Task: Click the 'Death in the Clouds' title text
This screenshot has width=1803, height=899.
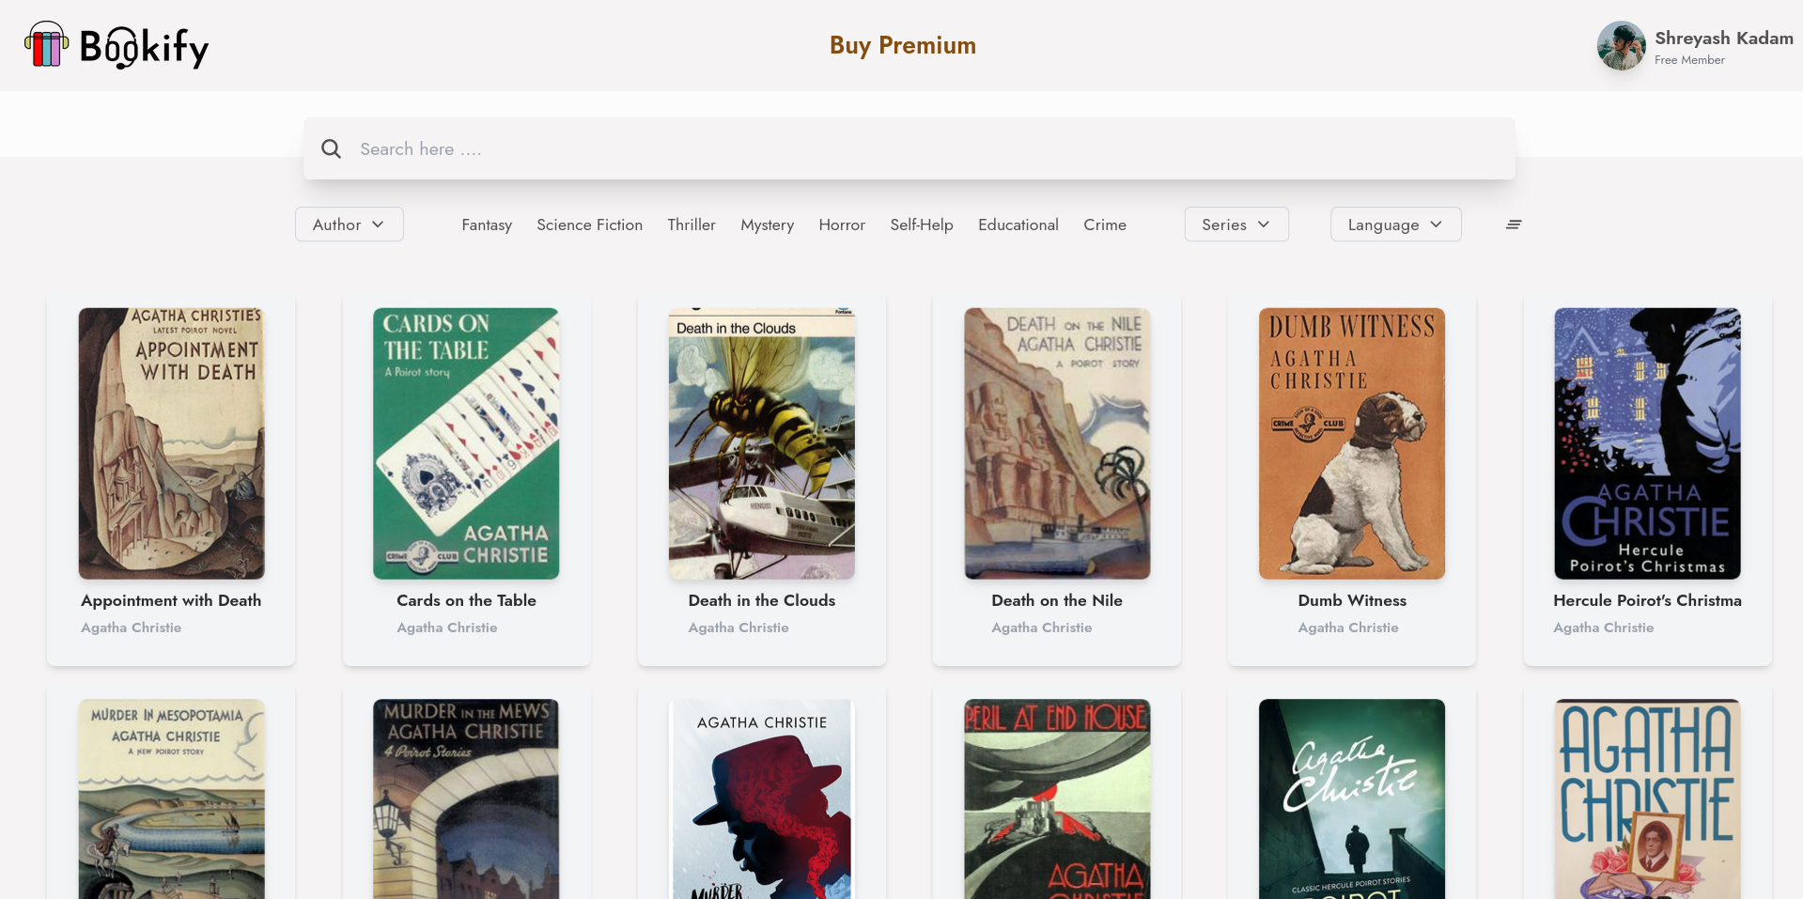Action: tap(762, 600)
